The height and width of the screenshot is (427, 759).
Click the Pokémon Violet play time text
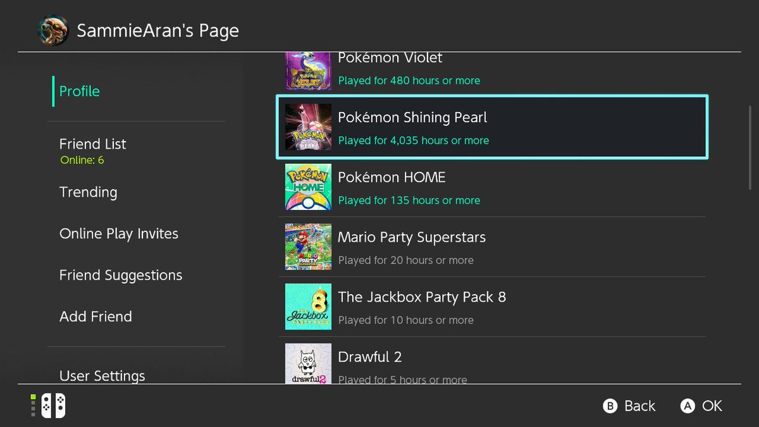pyautogui.click(x=409, y=80)
